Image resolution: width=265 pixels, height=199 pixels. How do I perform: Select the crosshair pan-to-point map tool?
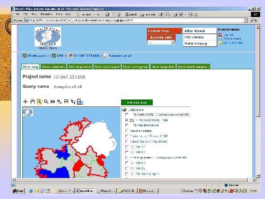click(25, 102)
